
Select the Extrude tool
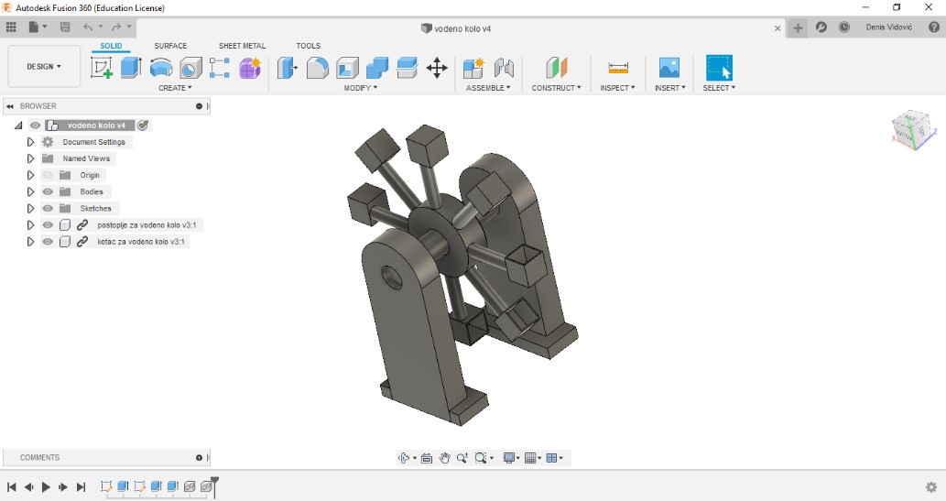point(131,68)
